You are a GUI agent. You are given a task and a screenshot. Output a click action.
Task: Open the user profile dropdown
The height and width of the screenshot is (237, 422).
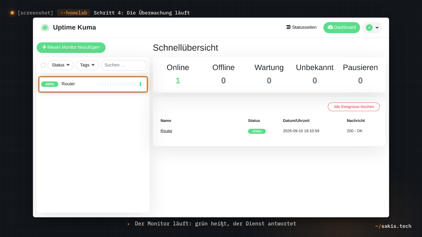pos(372,28)
